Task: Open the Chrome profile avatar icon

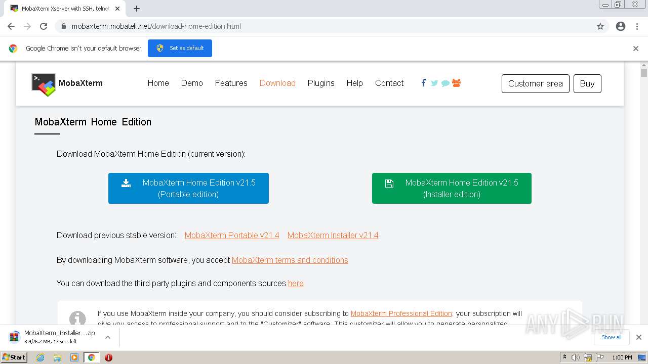Action: 621,26
